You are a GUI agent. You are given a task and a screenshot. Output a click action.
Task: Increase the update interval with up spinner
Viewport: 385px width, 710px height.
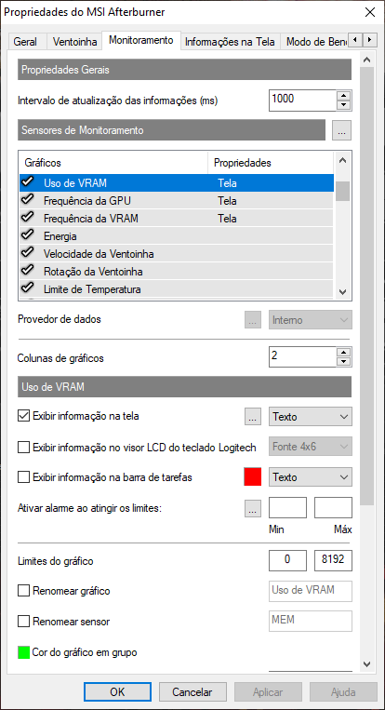[345, 96]
